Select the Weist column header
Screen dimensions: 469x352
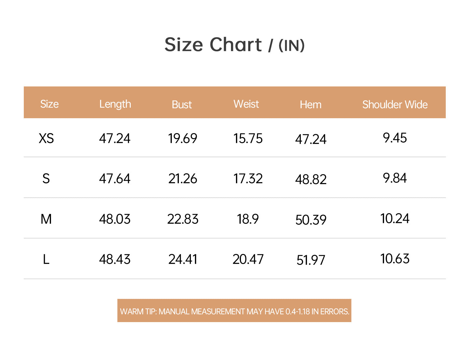[246, 104]
